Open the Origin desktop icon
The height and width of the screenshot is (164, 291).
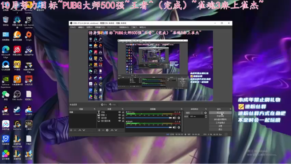[x=29, y=36]
